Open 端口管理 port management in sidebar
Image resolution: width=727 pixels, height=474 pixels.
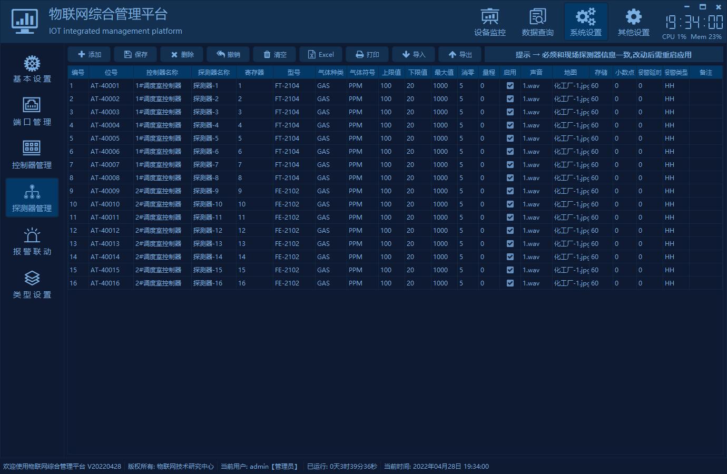pyautogui.click(x=32, y=112)
